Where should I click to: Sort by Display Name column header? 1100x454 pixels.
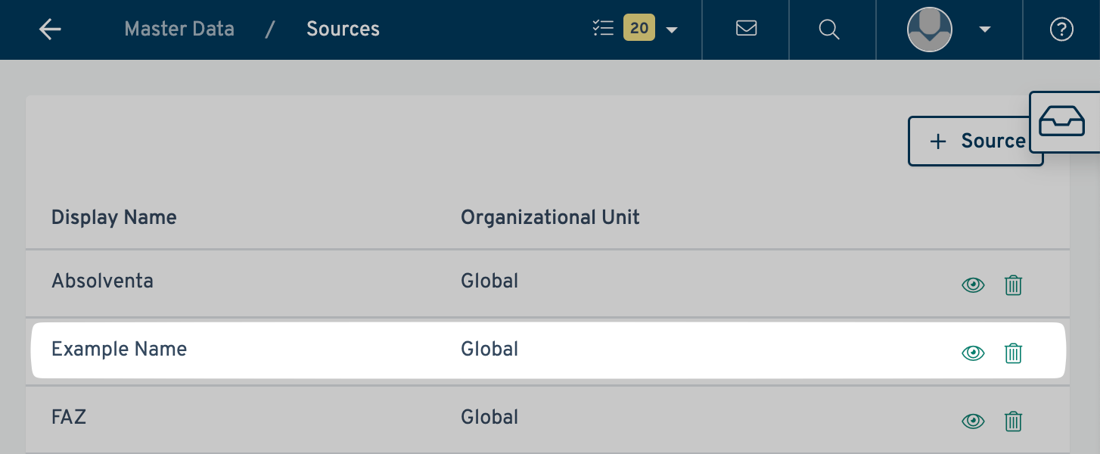pyautogui.click(x=113, y=217)
